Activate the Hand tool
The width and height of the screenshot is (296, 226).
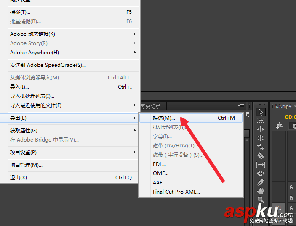(261, 191)
